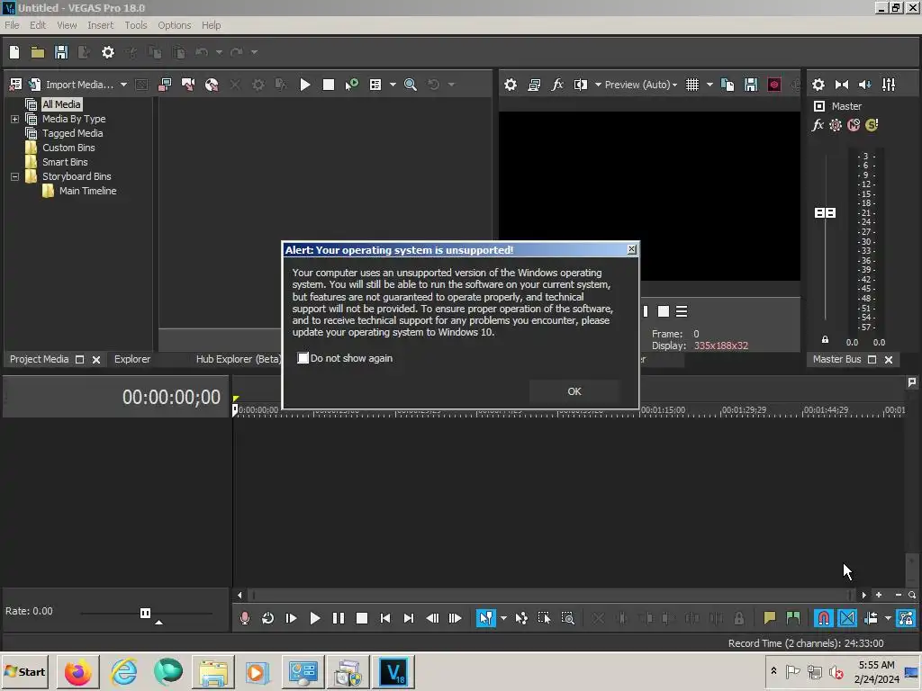Go to end of timeline
This screenshot has height=691, width=922.
click(x=409, y=618)
